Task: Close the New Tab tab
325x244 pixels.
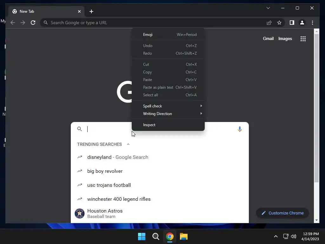Action: (x=79, y=11)
